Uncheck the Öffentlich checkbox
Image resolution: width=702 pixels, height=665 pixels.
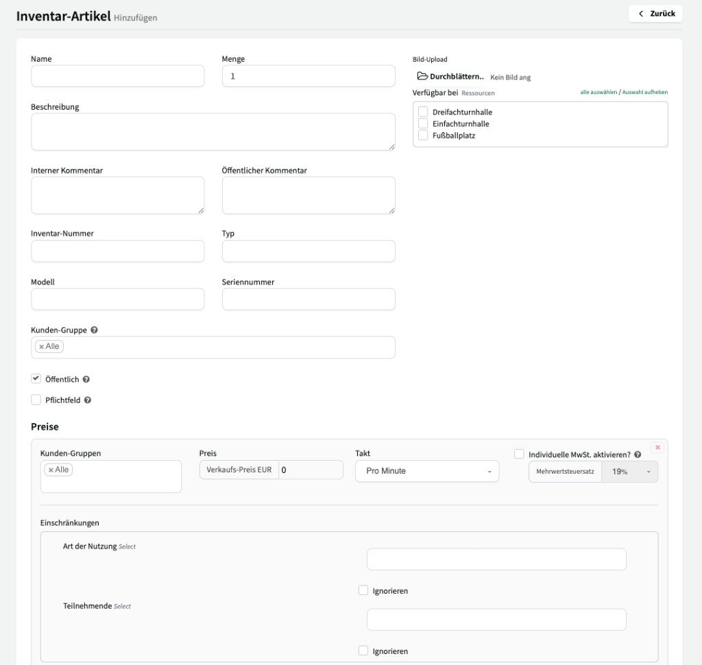36,378
